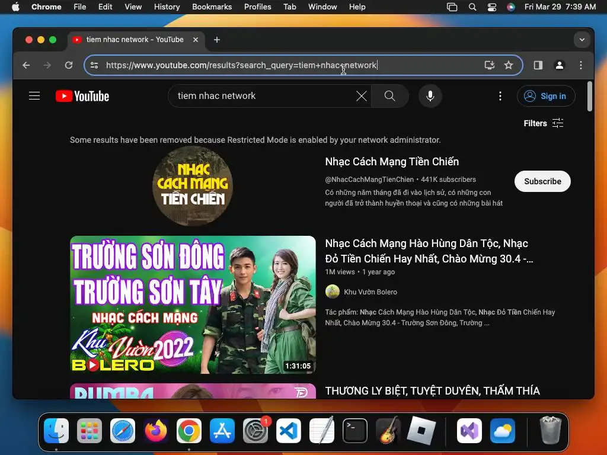Viewport: 607px width, 455px height.
Task: Open the Nhạc Cách Mạng Hào Hùng video title
Action: 429,251
